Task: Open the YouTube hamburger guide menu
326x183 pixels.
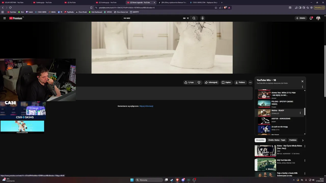Action: click(x=4, y=18)
